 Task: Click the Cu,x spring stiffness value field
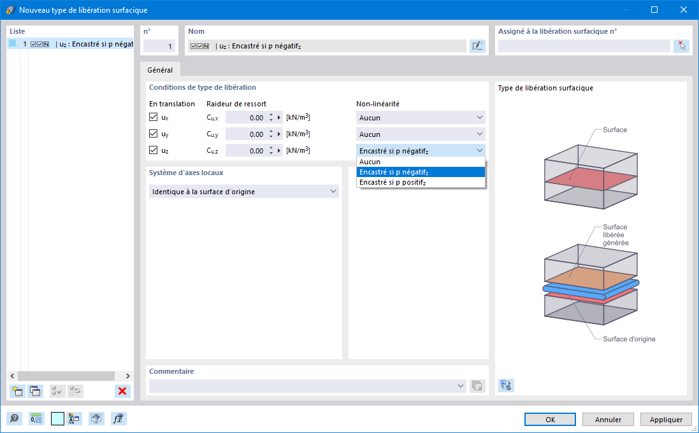tap(245, 118)
